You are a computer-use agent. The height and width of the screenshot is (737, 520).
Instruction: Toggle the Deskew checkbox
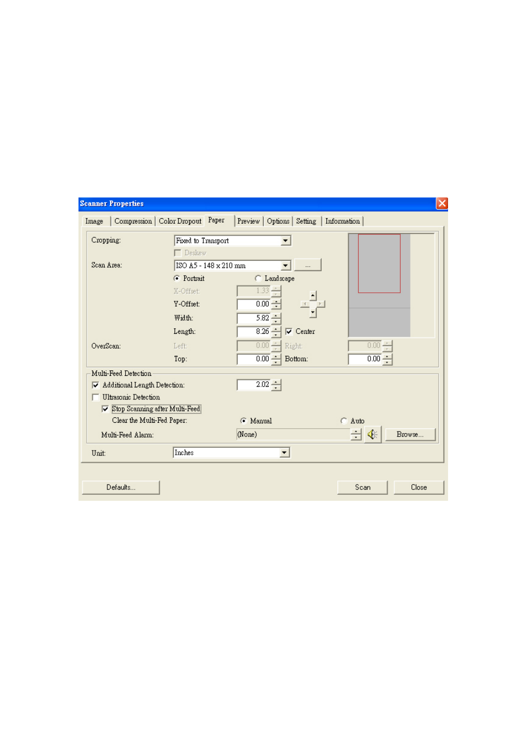[178, 253]
